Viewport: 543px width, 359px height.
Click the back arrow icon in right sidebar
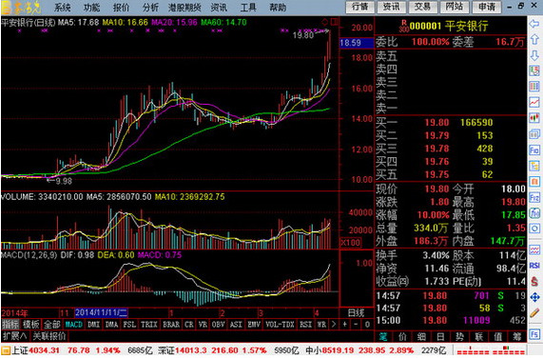pyautogui.click(x=534, y=24)
